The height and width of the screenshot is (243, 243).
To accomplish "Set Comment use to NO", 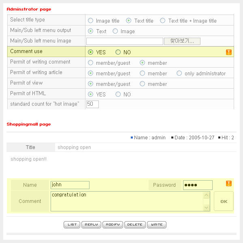I will click(x=118, y=52).
